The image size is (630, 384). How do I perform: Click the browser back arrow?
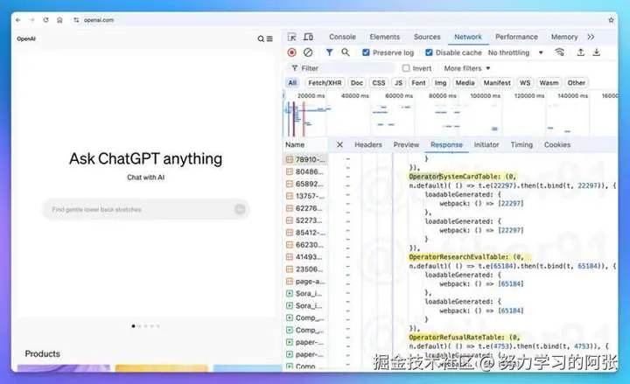(x=17, y=20)
